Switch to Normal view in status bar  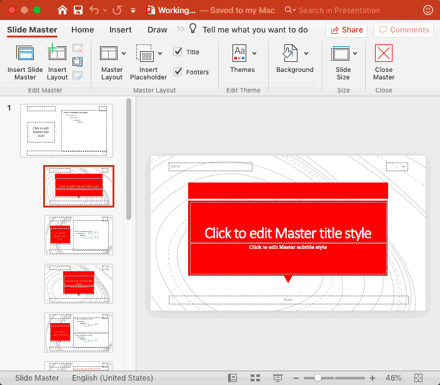(x=232, y=378)
